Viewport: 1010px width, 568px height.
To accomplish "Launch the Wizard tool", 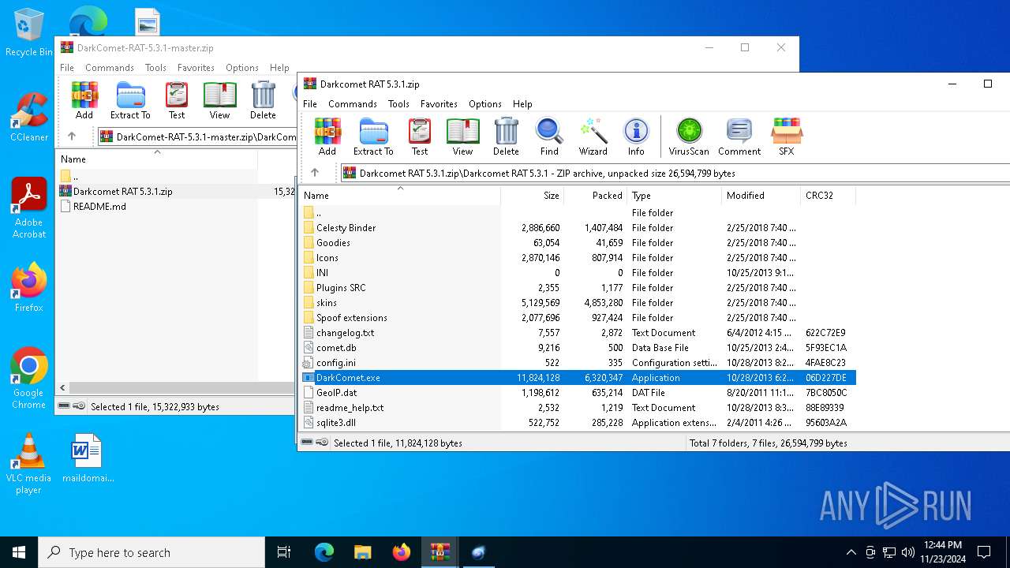I will click(593, 136).
